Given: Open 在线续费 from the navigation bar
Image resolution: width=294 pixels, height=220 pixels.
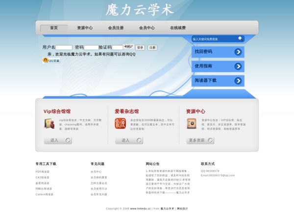Looking at the screenshot, I should click(178, 28).
